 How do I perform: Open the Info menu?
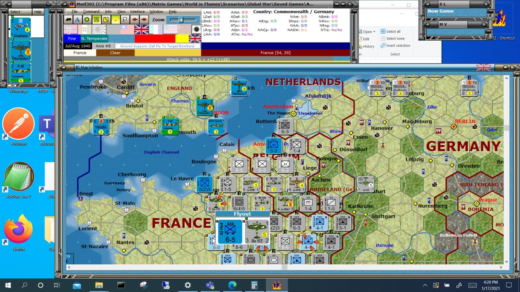(108, 11)
